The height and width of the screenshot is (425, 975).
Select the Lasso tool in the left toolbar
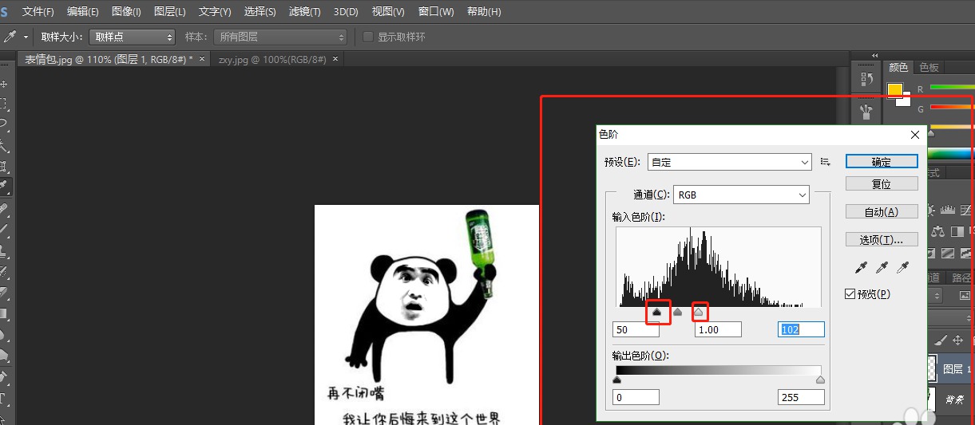[4, 124]
